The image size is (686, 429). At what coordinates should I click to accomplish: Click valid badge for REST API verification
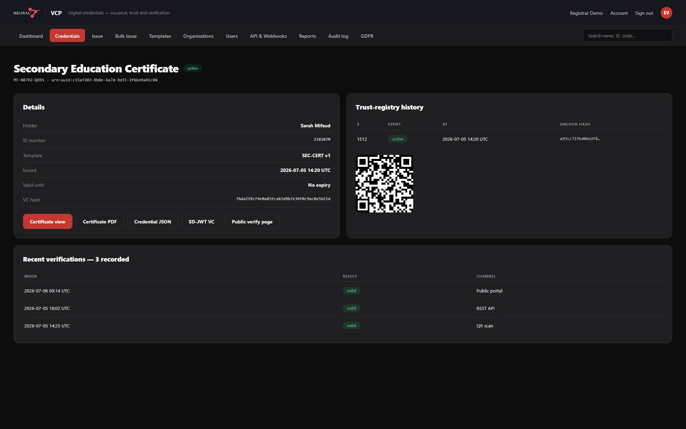(x=351, y=308)
